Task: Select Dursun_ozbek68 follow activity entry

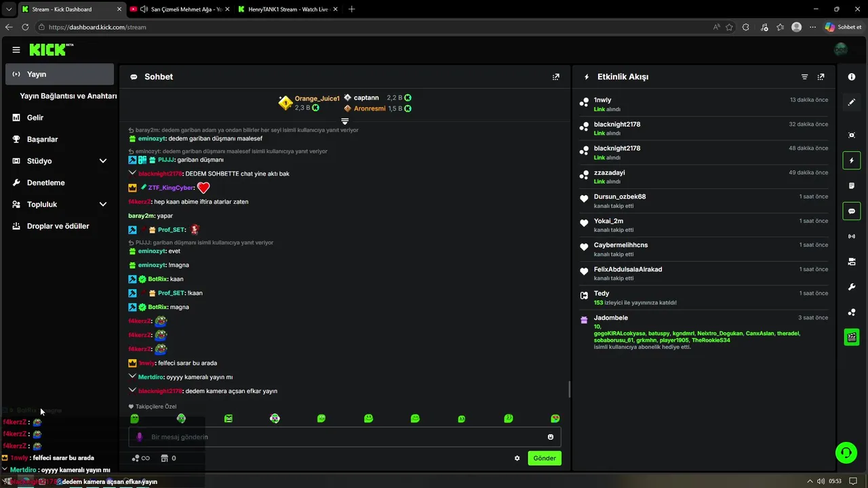Action: point(704,201)
